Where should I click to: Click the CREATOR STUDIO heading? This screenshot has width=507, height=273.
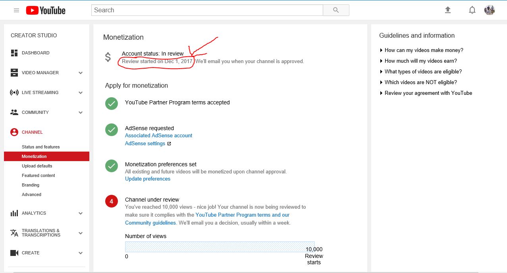pos(34,35)
